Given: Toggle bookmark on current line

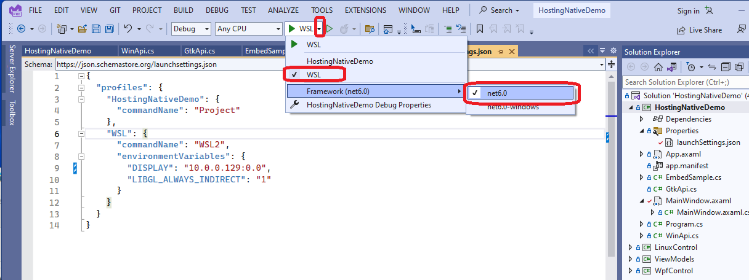Looking at the screenshot, I should pyautogui.click(x=479, y=29).
